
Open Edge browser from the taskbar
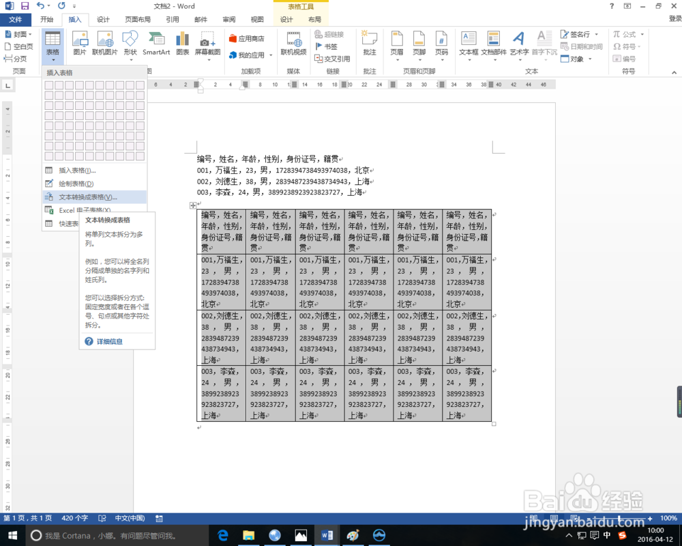pos(223,536)
